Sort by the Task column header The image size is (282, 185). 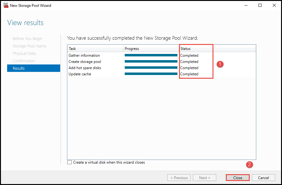point(95,49)
